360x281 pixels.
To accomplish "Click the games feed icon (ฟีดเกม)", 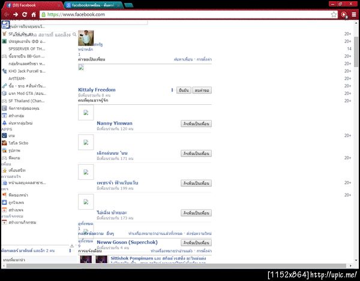I will [4, 158].
